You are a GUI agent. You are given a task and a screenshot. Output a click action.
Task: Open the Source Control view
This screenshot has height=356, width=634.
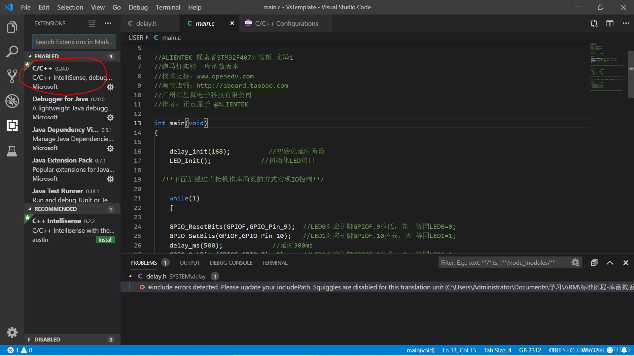click(x=12, y=76)
